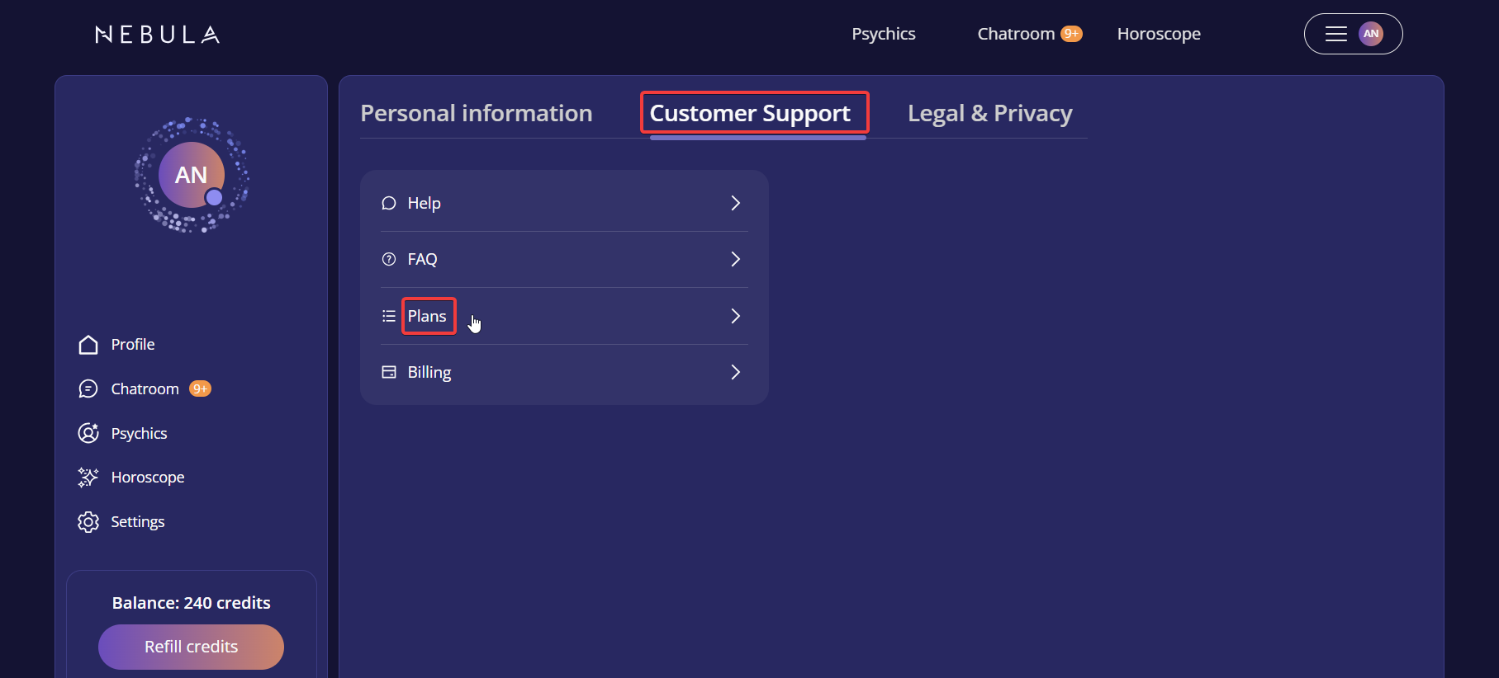Expand the Plans row chevron
The height and width of the screenshot is (678, 1499).
(735, 316)
